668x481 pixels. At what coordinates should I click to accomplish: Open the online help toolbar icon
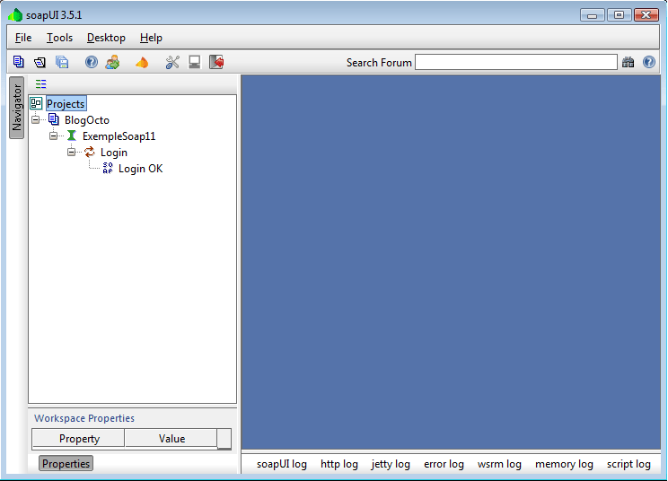coord(91,62)
